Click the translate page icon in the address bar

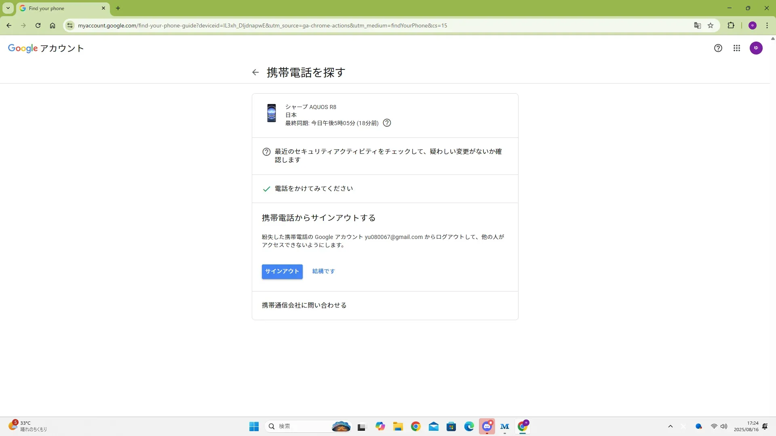[x=697, y=25]
